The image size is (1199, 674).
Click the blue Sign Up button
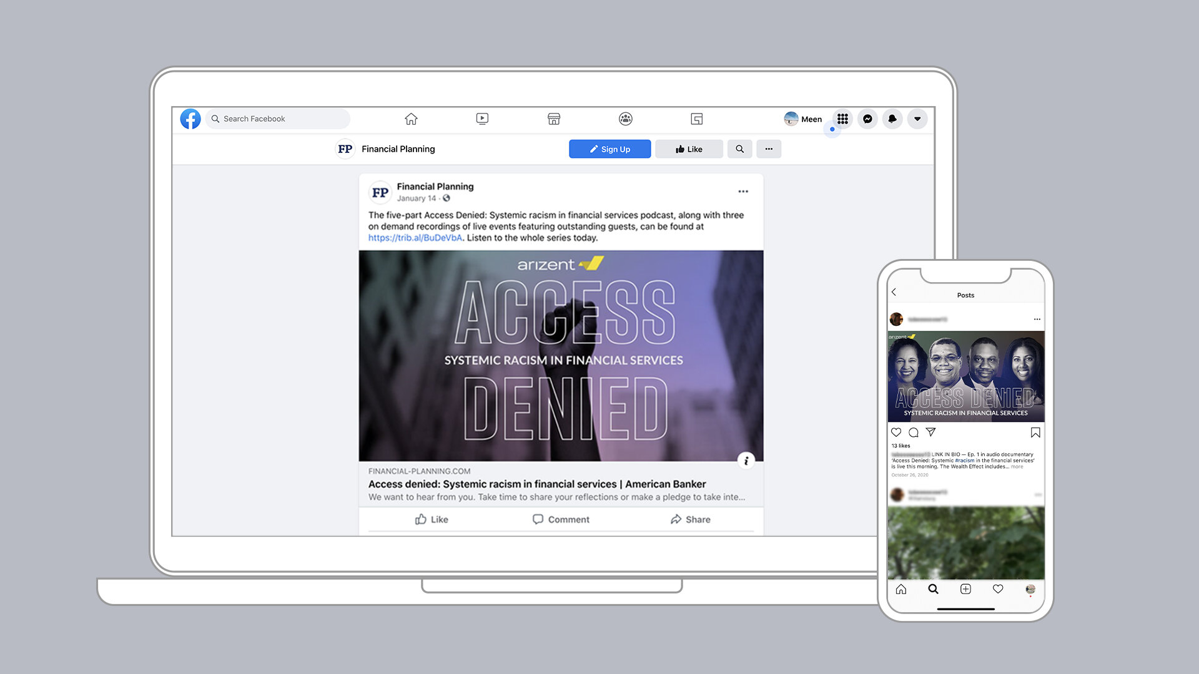609,149
